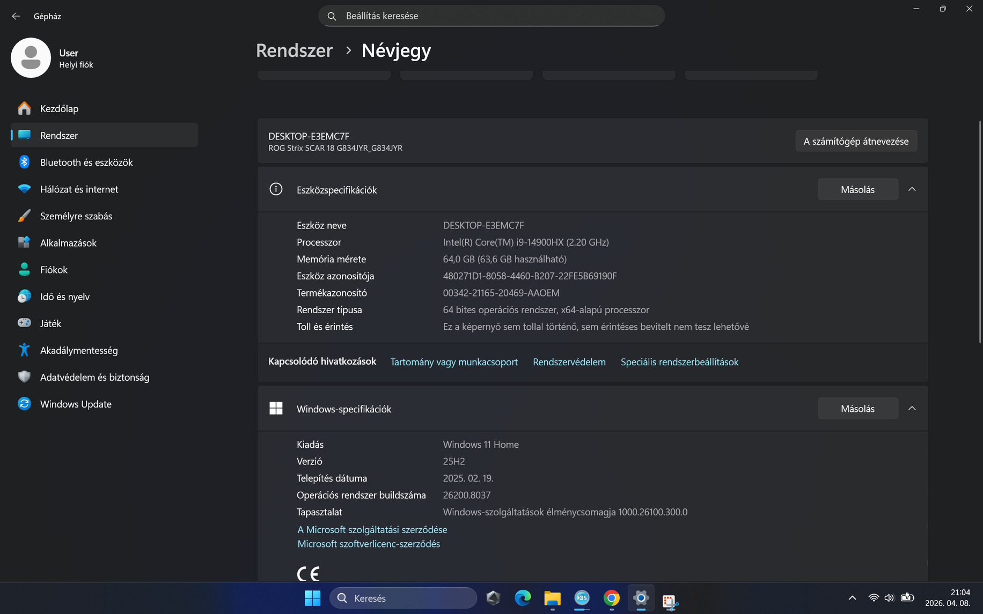
Task: Click the Idő és nyelv globe-clock icon
Action: [24, 296]
